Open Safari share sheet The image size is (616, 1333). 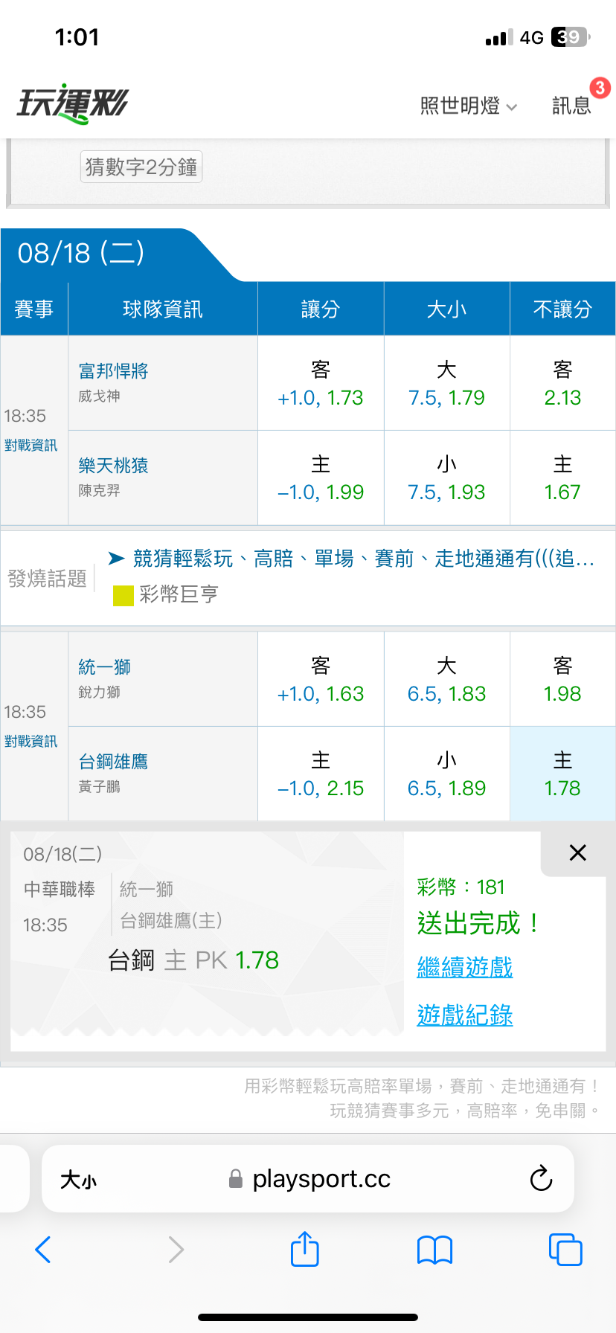tap(305, 1249)
